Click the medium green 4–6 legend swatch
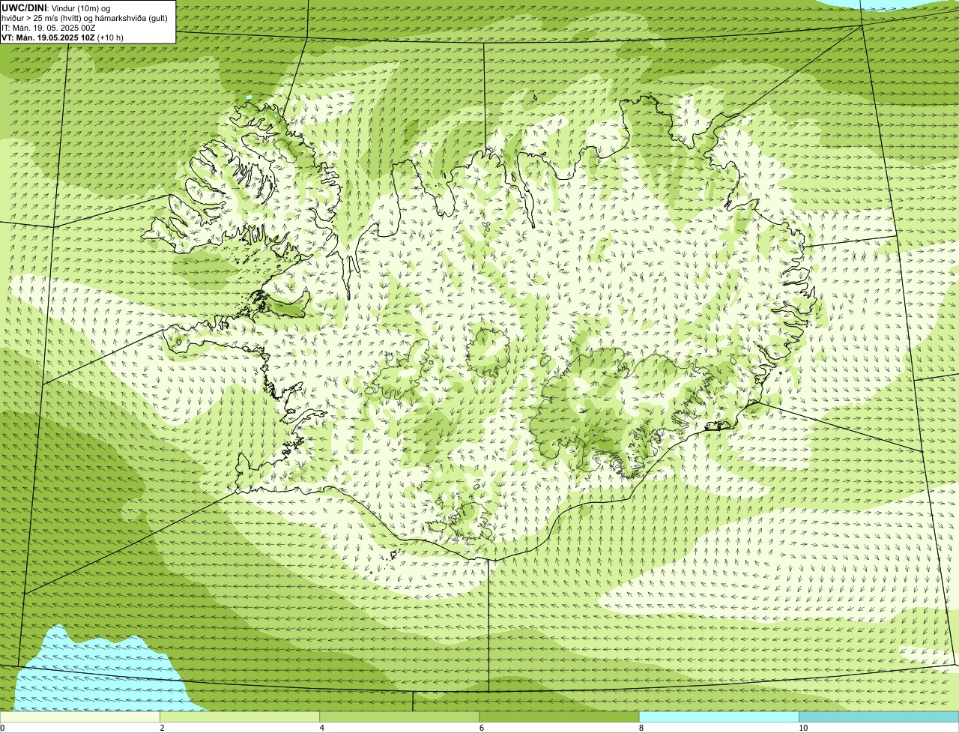 [x=399, y=717]
